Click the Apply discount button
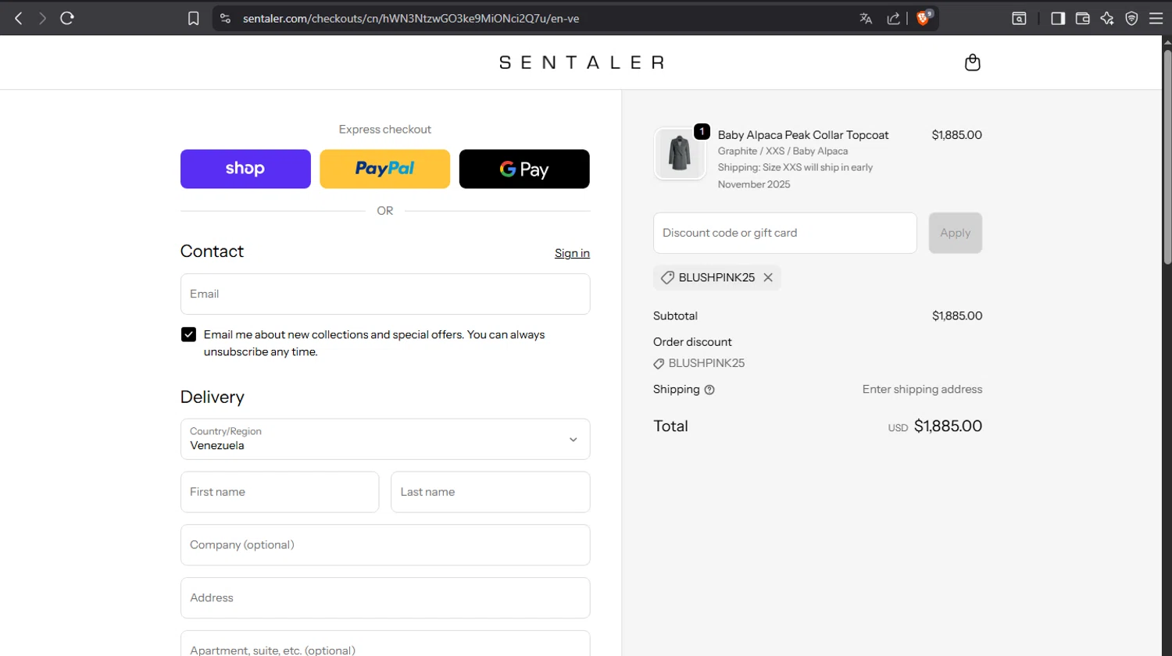 coord(956,233)
